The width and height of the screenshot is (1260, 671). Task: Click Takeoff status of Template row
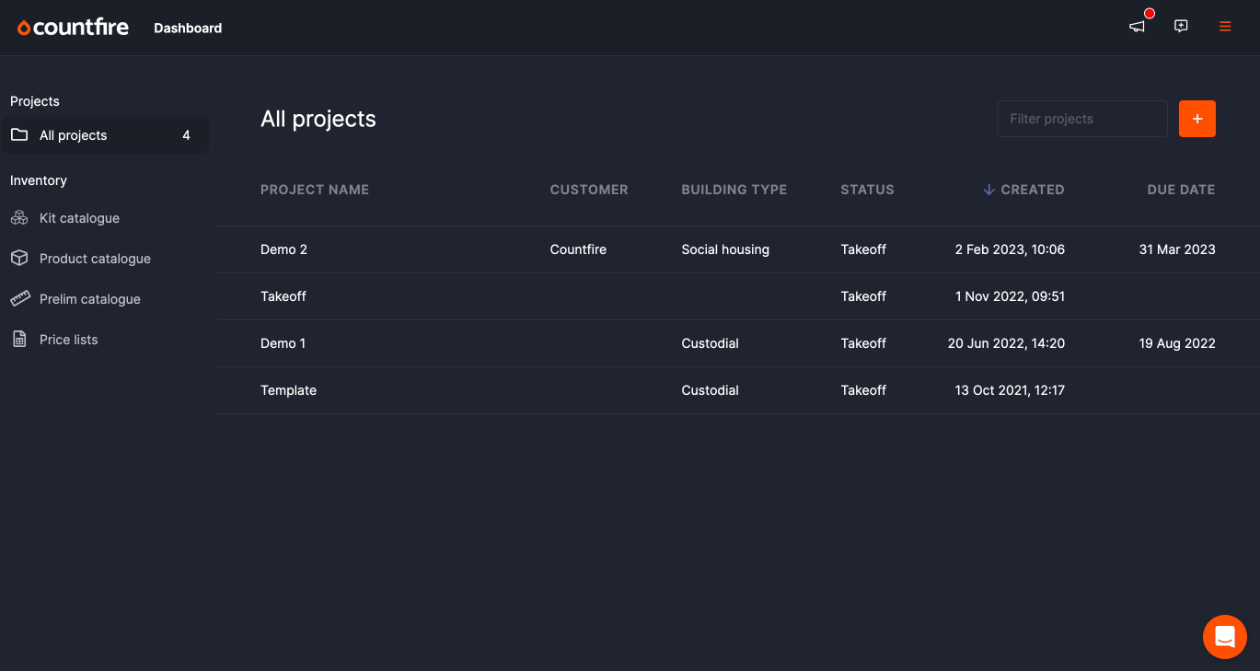863,390
